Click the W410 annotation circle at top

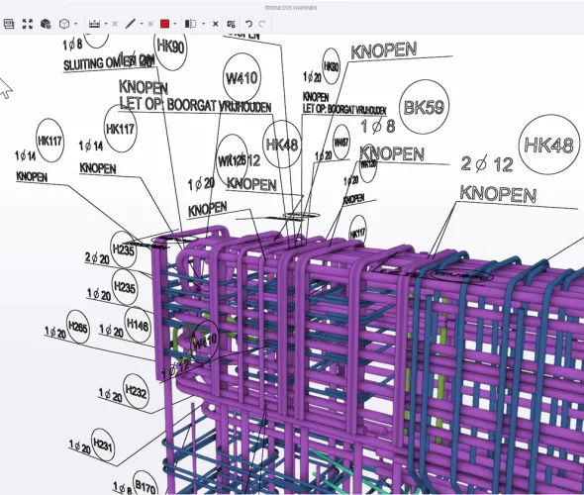coord(242,78)
